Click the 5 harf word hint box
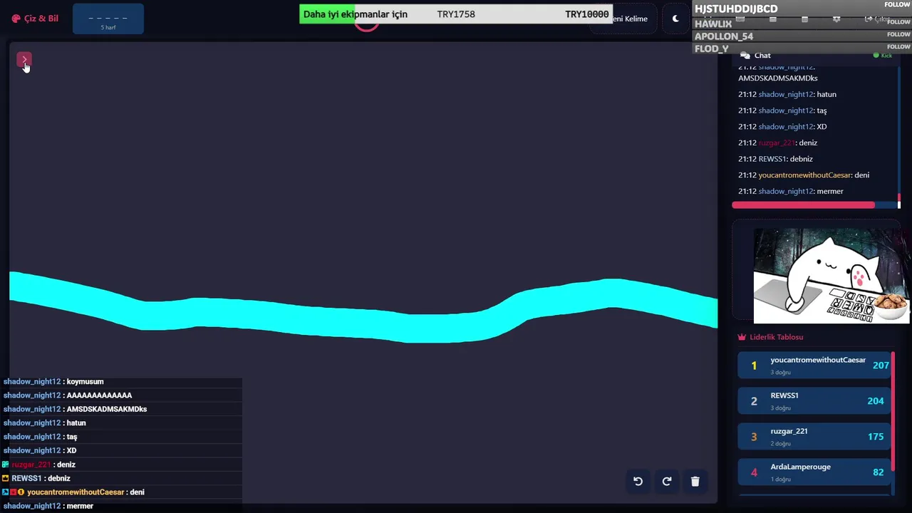 click(x=108, y=19)
